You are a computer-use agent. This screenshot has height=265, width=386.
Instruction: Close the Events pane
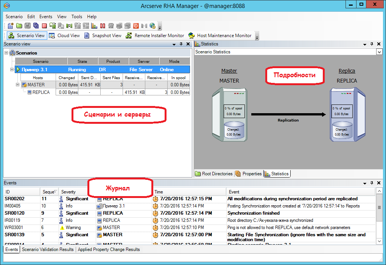(x=379, y=183)
